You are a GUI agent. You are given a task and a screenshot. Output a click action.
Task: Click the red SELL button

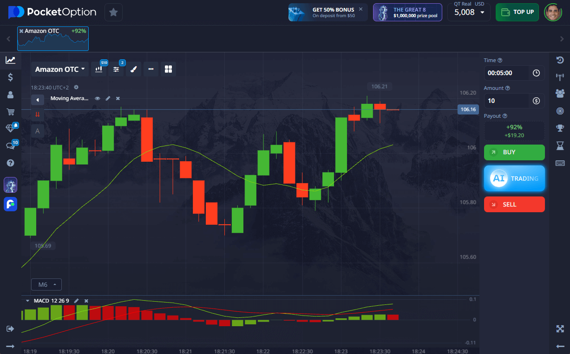(514, 204)
